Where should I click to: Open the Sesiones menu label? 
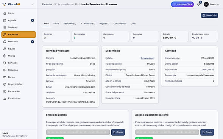(x=12, y=27)
